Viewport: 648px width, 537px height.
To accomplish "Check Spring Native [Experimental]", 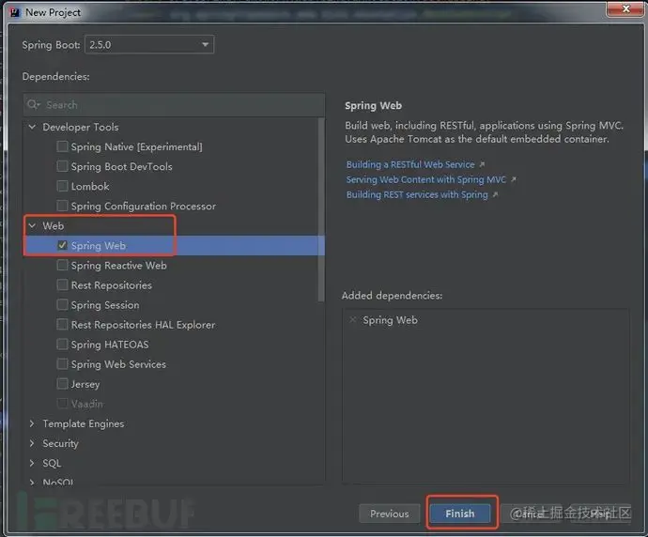I will click(x=62, y=146).
